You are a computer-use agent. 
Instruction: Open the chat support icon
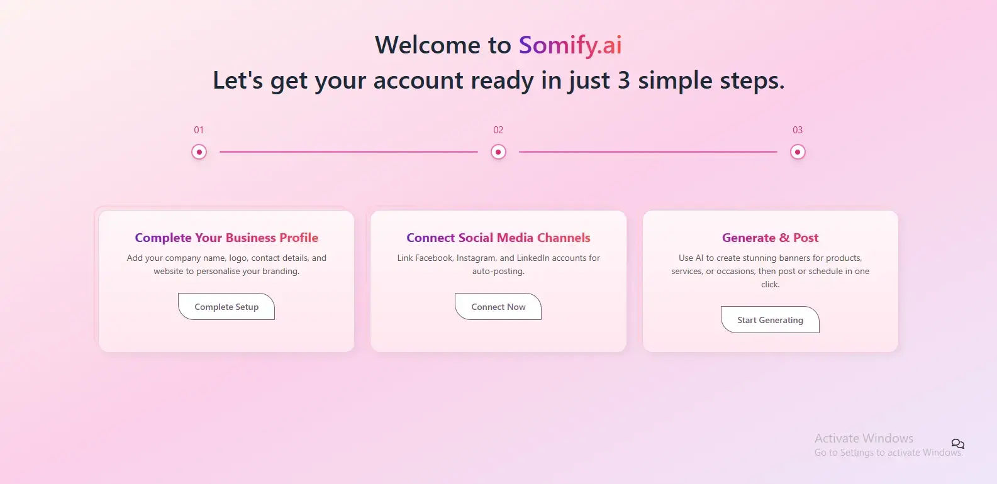click(957, 444)
